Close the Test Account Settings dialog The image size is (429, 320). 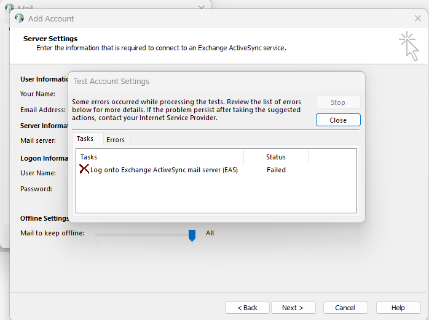pos(338,120)
